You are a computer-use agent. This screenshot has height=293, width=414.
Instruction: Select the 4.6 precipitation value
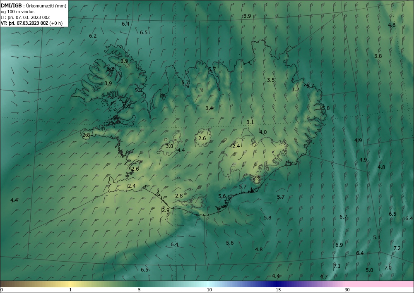(392, 25)
